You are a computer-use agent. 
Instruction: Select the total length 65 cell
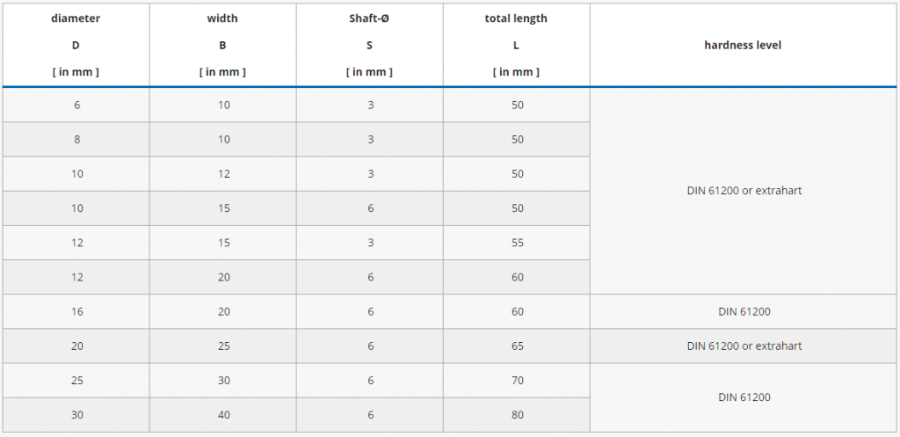(x=517, y=346)
